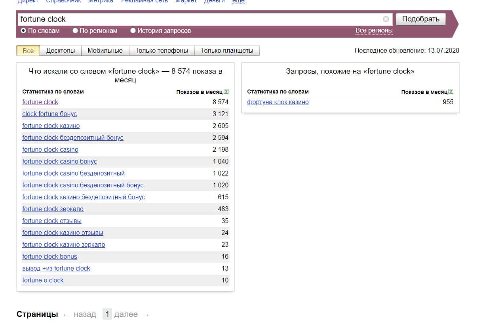Choose the 'История запросов' radio option
Image resolution: width=481 pixels, height=328 pixels.
pos(133,31)
